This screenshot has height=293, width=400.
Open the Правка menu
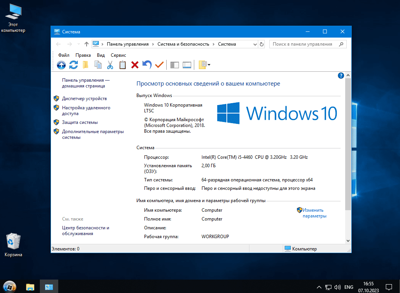83,55
